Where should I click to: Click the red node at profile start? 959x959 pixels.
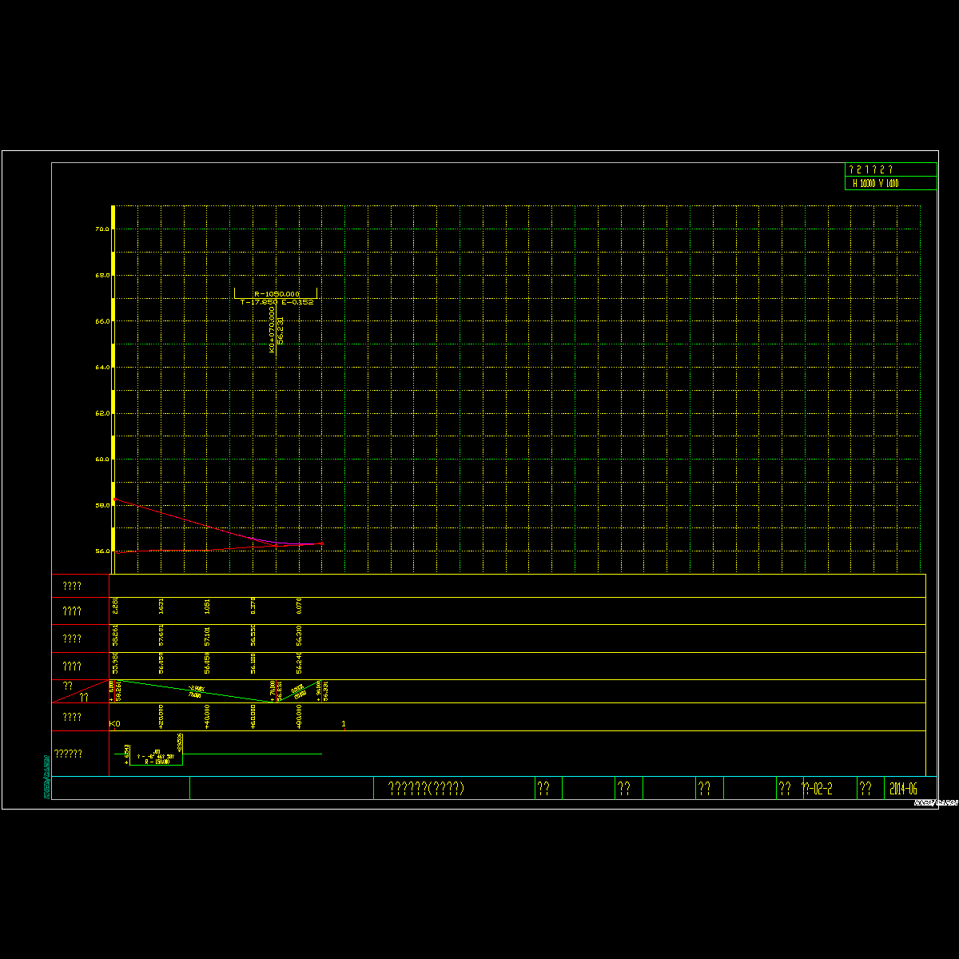point(115,499)
